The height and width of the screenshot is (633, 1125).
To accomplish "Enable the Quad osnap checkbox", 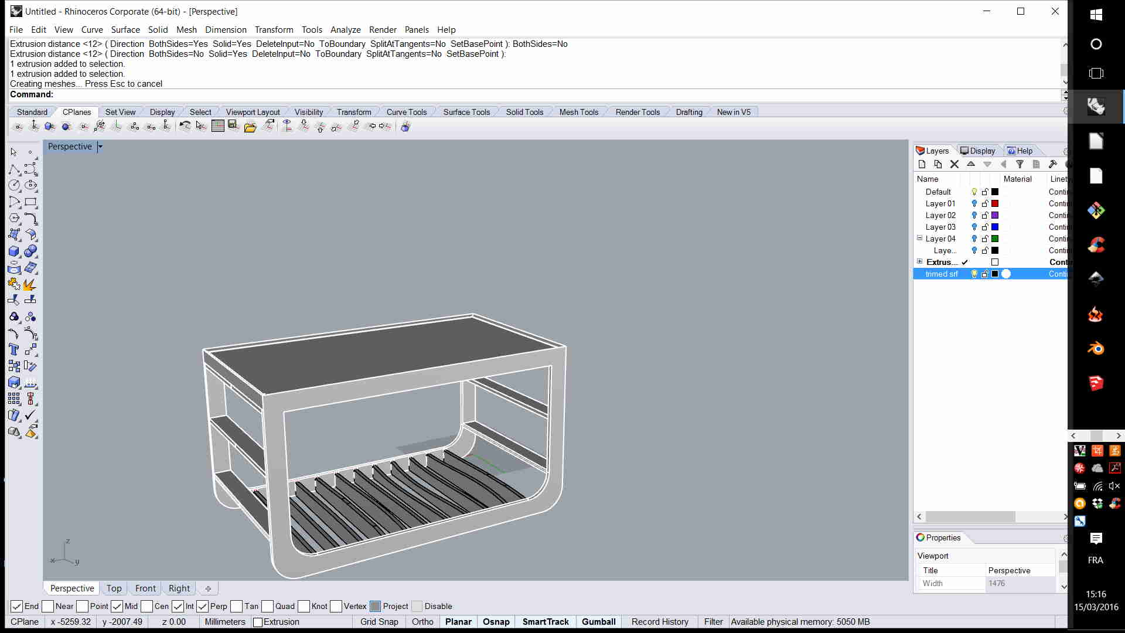I will tap(268, 607).
